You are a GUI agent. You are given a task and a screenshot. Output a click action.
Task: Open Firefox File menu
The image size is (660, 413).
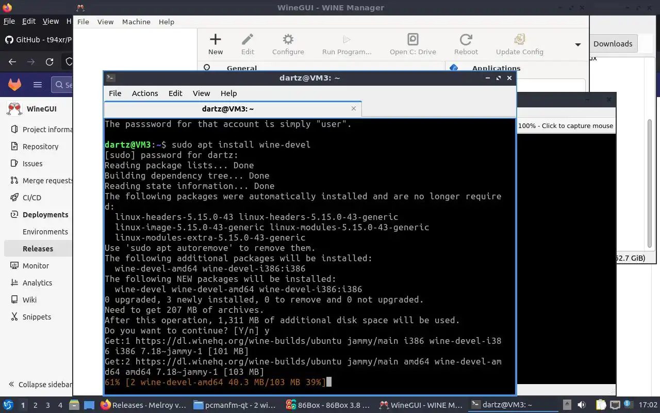9,21
